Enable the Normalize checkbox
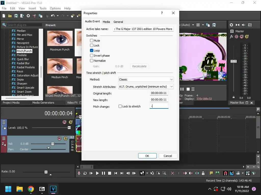The image size is (261, 195). point(92,60)
